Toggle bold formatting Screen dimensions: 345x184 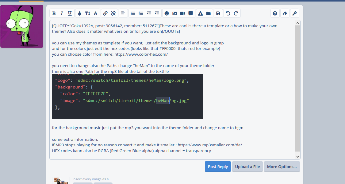54,13
